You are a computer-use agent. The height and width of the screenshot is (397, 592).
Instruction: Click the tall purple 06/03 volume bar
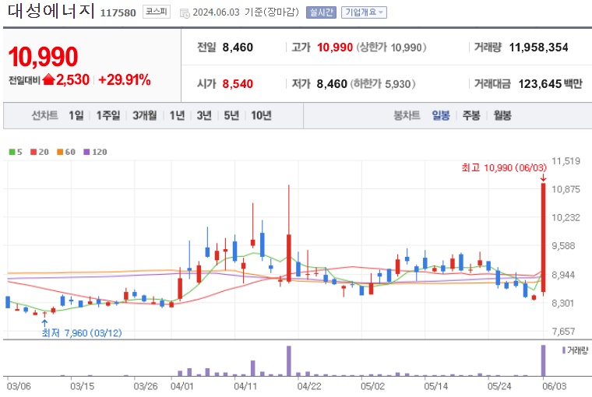coord(543,360)
